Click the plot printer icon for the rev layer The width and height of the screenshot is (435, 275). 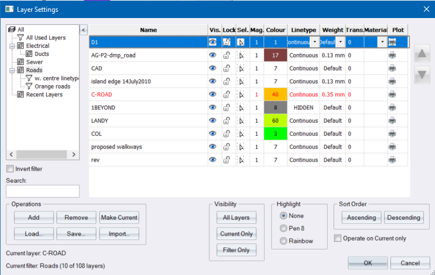click(392, 159)
